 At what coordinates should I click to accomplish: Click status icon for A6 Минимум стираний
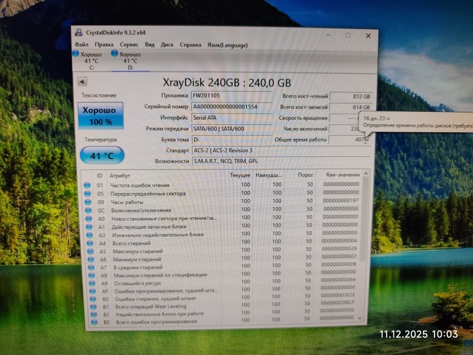[x=91, y=259]
